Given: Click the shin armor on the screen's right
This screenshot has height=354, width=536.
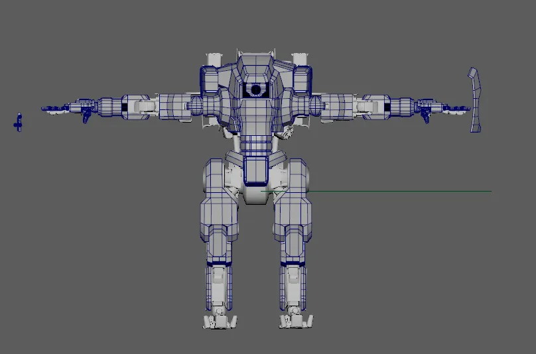Looking at the screenshot, I should pos(293,285).
